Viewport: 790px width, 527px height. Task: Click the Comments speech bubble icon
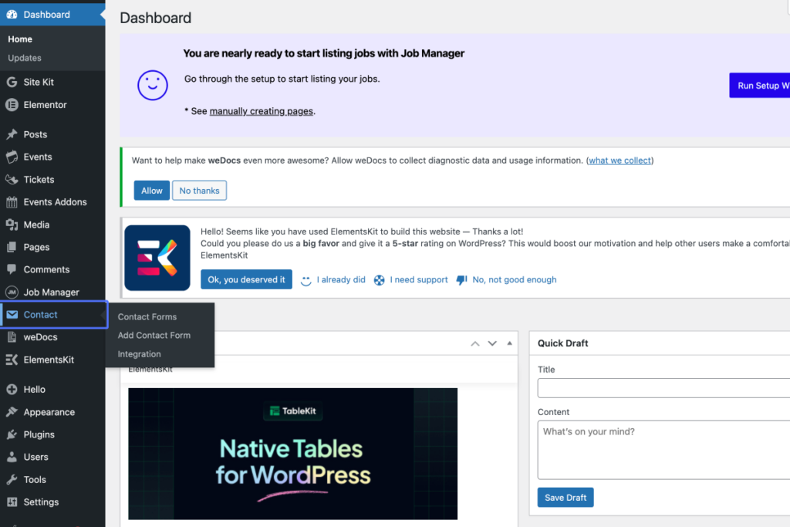click(x=12, y=269)
